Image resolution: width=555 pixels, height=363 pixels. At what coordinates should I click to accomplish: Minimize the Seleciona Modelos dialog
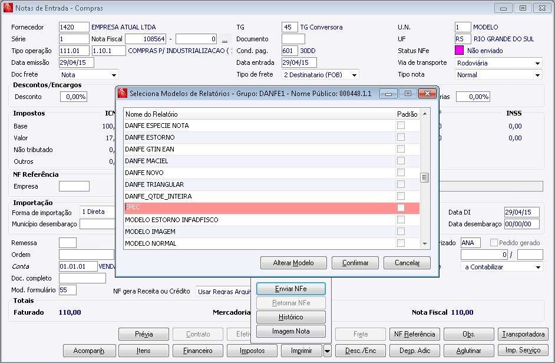pos(388,94)
